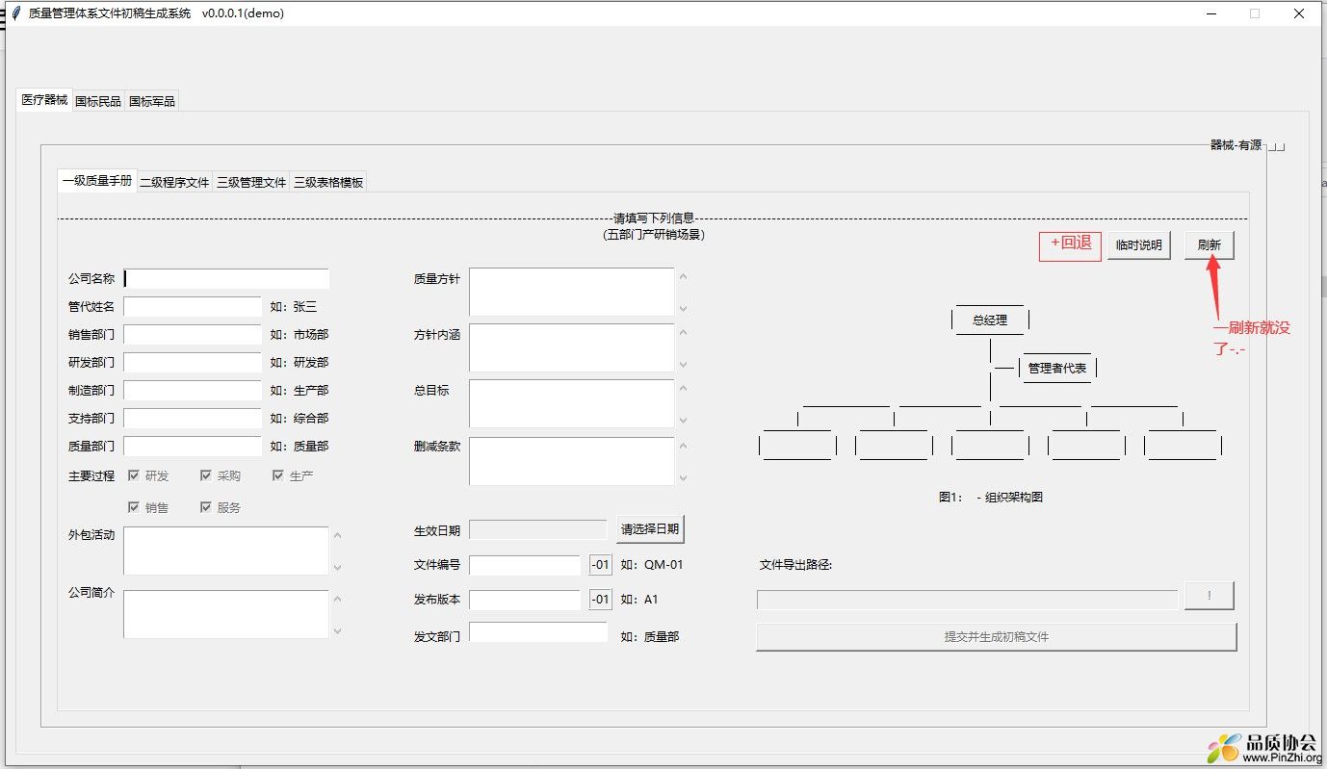
Task: Click inside the 方针内涵 text area
Action: tap(572, 347)
